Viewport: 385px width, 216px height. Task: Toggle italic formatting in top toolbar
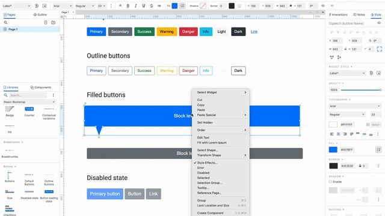(136, 5)
